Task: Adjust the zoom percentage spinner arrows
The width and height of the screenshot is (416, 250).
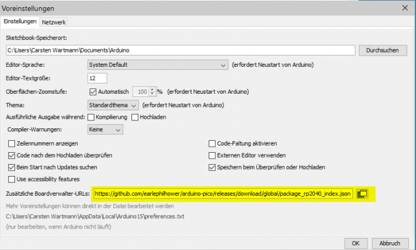Action: pos(152,92)
